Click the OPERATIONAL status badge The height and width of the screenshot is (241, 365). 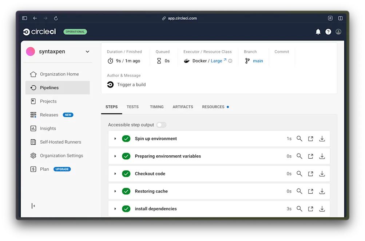pos(75,32)
